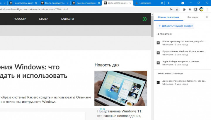Viewport: 211px width, 120px height.
Task: Click the scrollbar up arrow
Action: (x=152, y=14)
